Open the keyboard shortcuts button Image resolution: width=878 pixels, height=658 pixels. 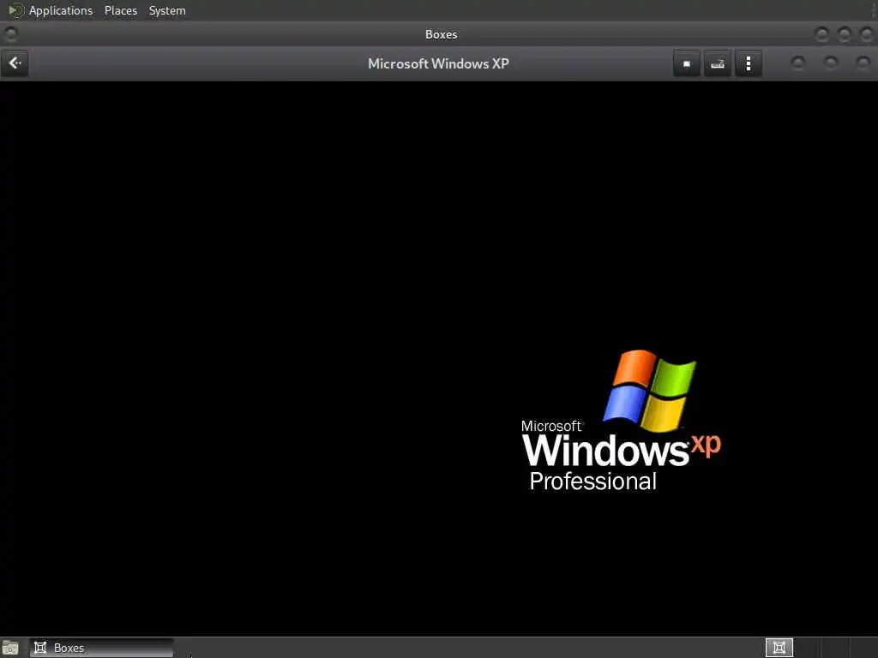[718, 63]
